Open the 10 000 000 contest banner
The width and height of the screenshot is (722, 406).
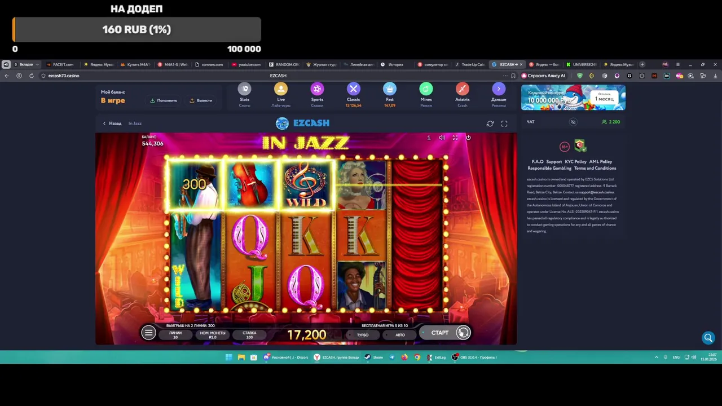(573, 98)
